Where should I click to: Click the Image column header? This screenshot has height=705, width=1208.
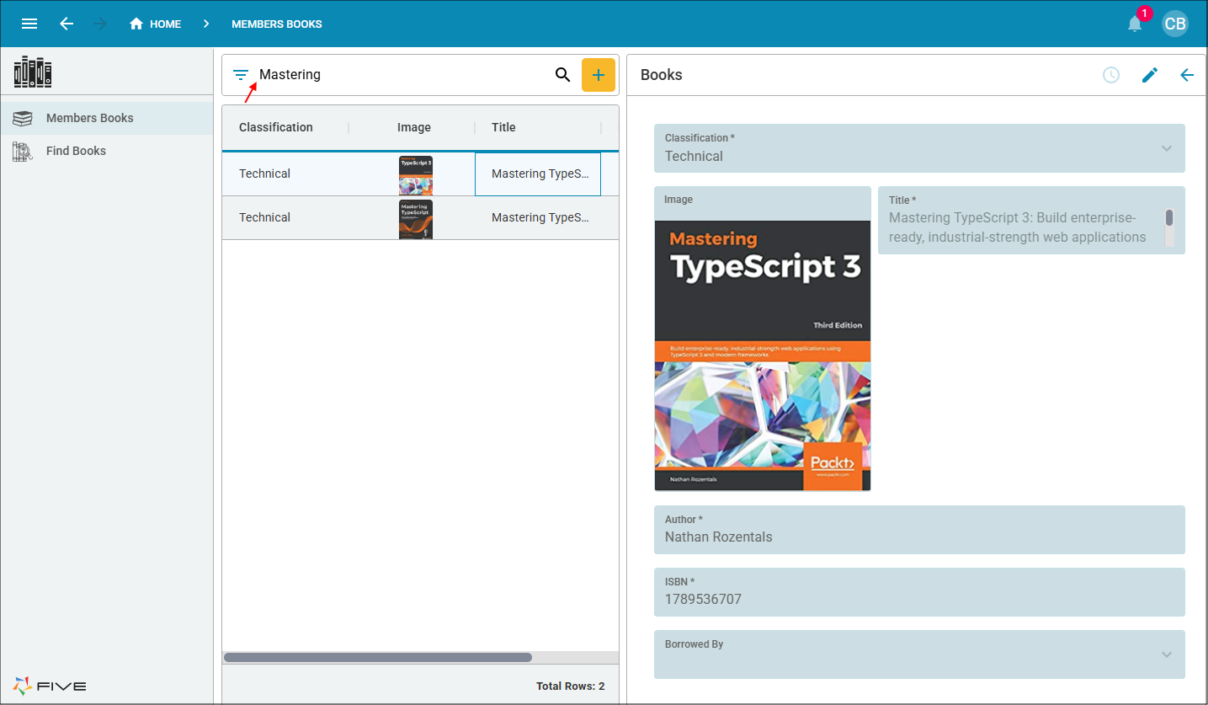coord(414,127)
